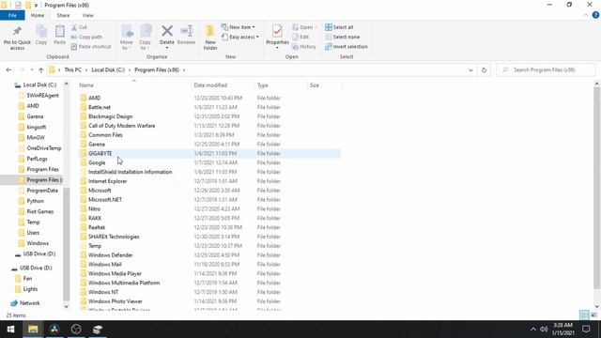
Task: Create a New folder
Action: (210, 38)
